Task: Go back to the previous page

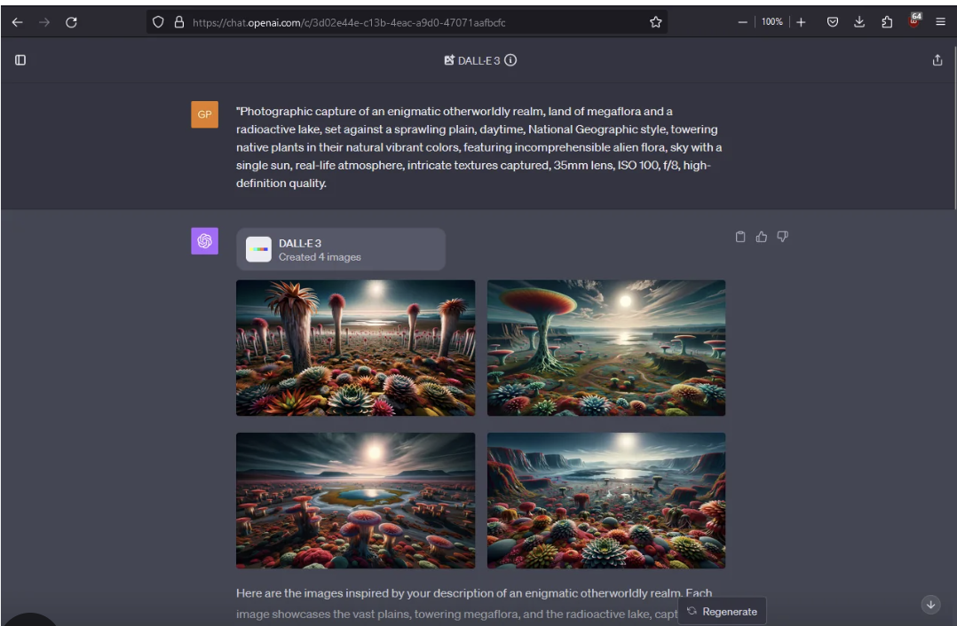Action: [x=17, y=22]
